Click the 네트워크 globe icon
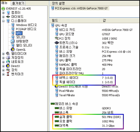Viewport: 140px width, 132px height. (8, 62)
